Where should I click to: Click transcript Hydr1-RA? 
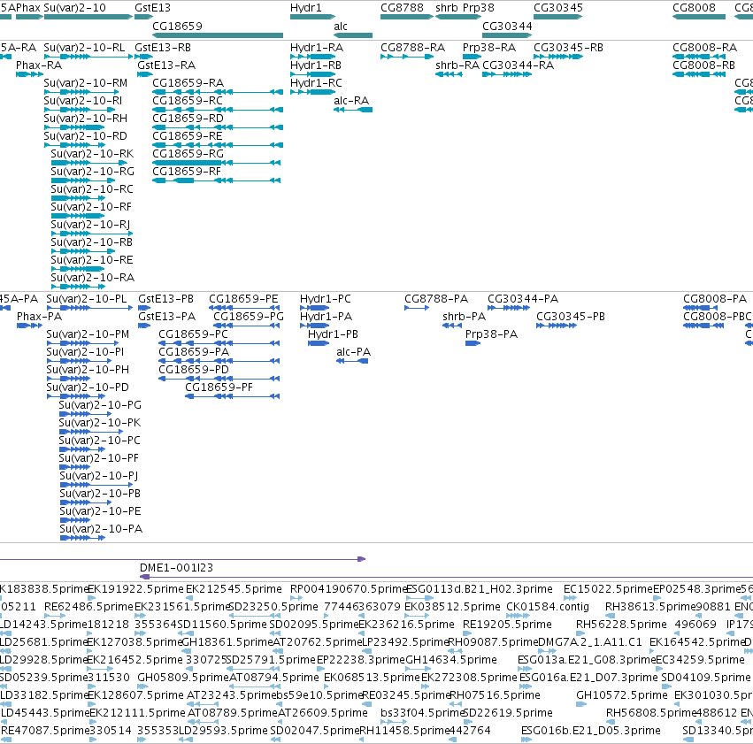312,57
